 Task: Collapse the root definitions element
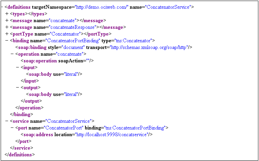(2, 7)
